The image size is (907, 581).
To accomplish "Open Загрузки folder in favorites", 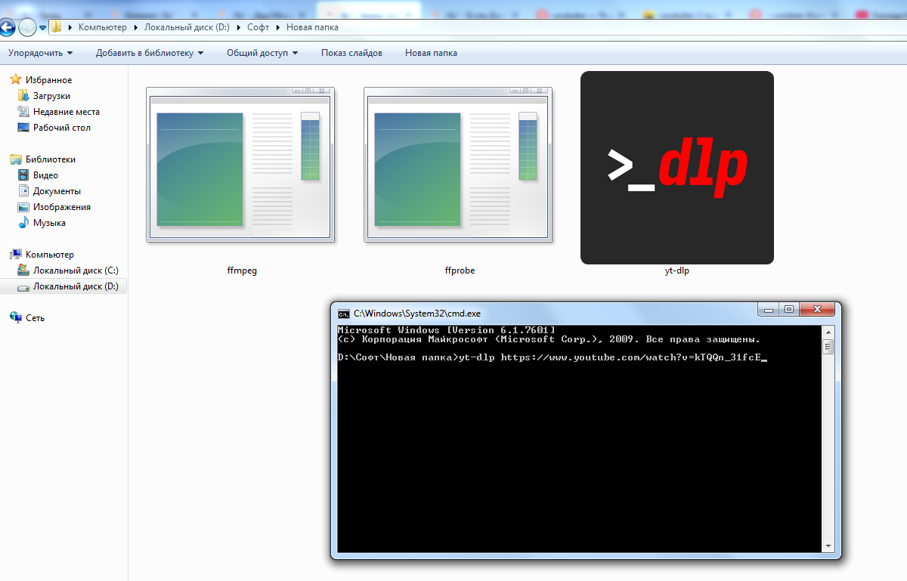I will coord(51,96).
